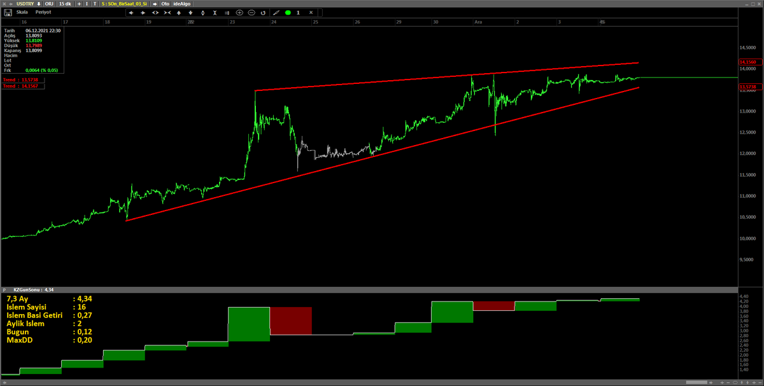
Task: Click the last plus icon in bottom bar
Action: (754, 382)
